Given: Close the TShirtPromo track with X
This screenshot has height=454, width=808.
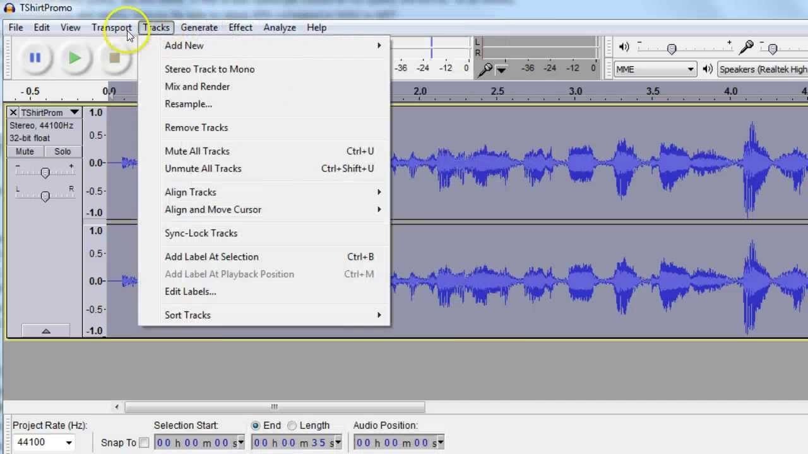Looking at the screenshot, I should tap(13, 112).
